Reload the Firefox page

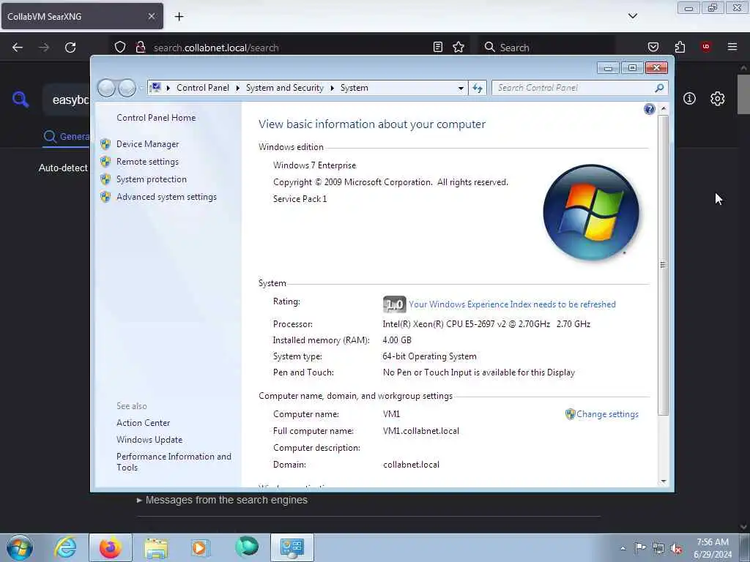tap(70, 48)
